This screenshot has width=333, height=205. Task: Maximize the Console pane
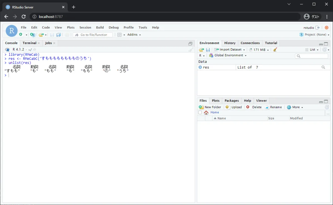[190, 44]
